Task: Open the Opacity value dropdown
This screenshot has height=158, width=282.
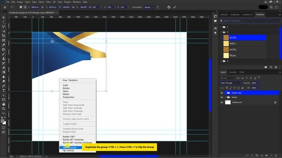Action: pyautogui.click(x=259, y=83)
